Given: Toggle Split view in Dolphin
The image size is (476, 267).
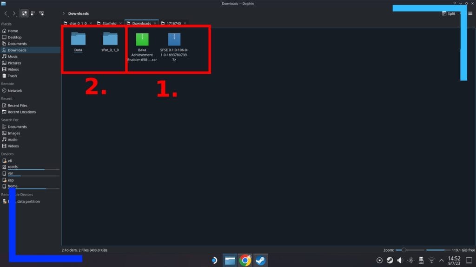Looking at the screenshot, I should point(449,13).
